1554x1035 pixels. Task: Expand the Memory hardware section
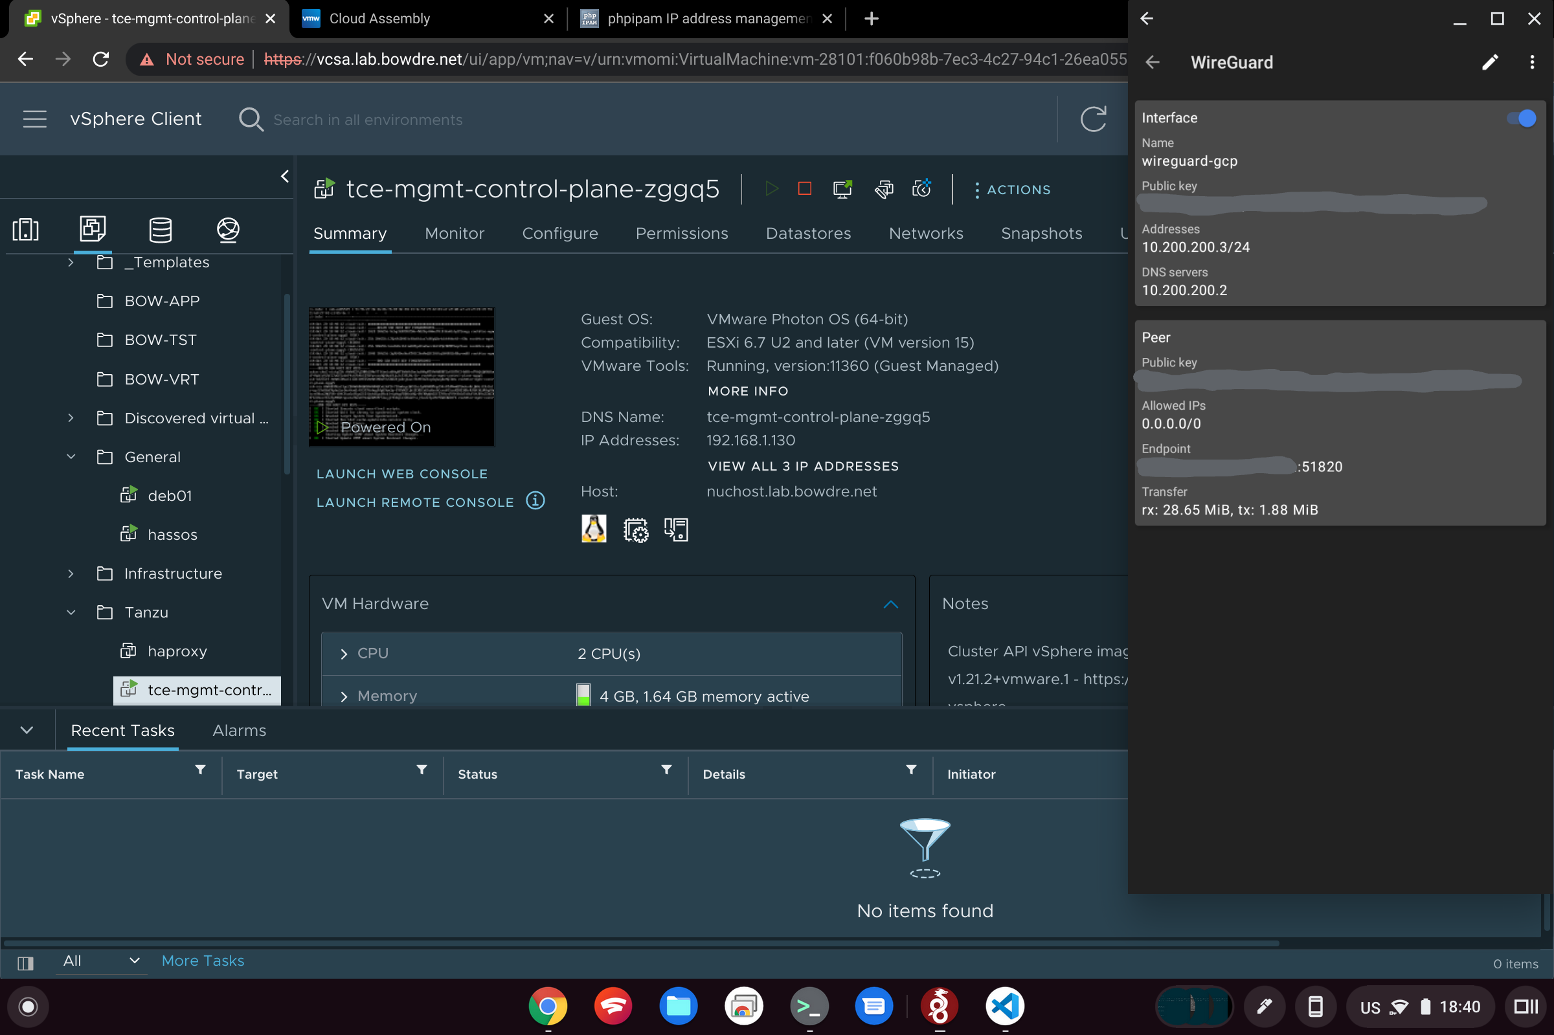point(343,695)
